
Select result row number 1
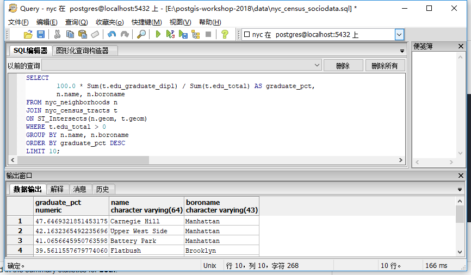20,221
